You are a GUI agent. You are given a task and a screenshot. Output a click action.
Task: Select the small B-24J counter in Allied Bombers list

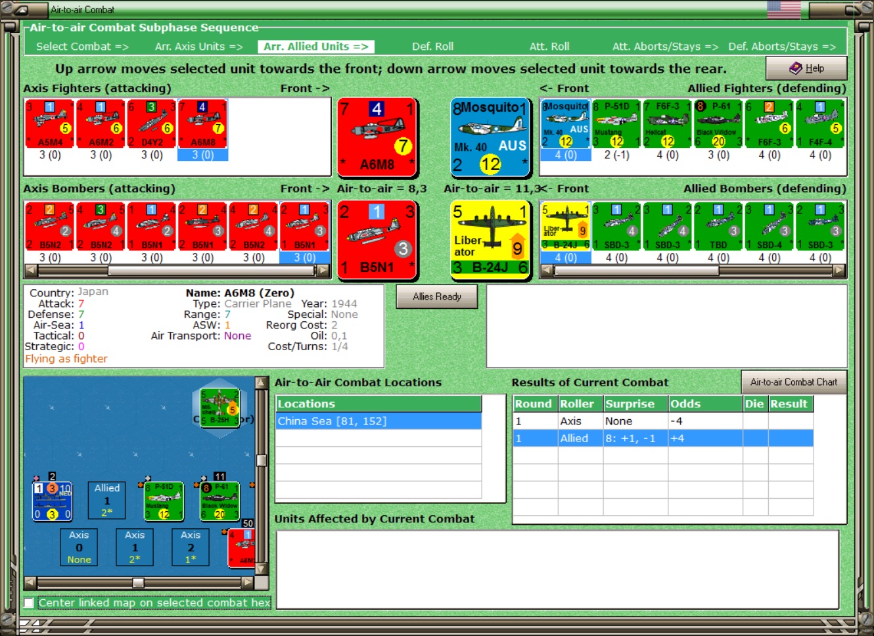[x=566, y=226]
